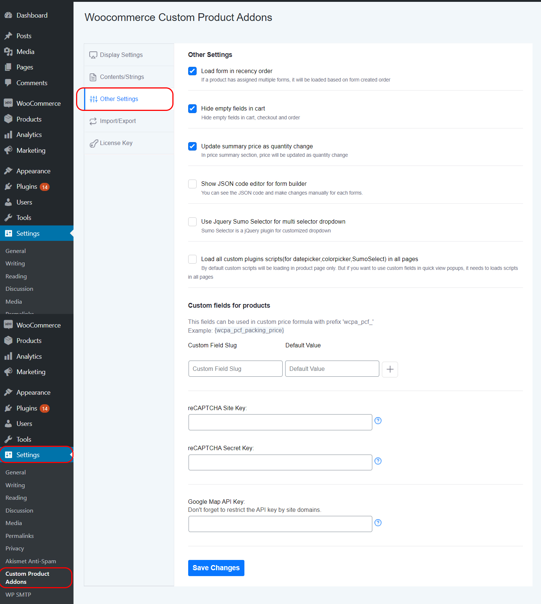Click the Pages icon in the sidebar
541x604 pixels.
tap(8, 67)
